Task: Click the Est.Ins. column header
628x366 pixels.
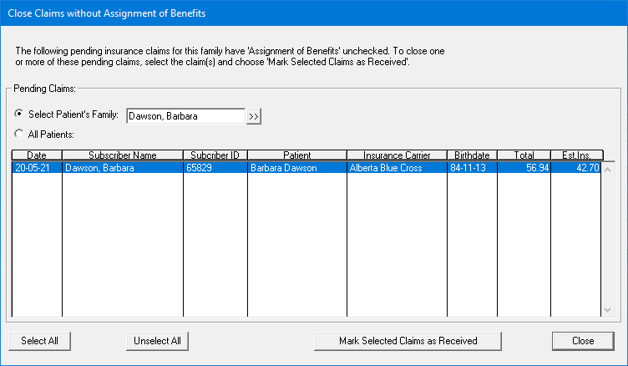Action: [x=576, y=155]
